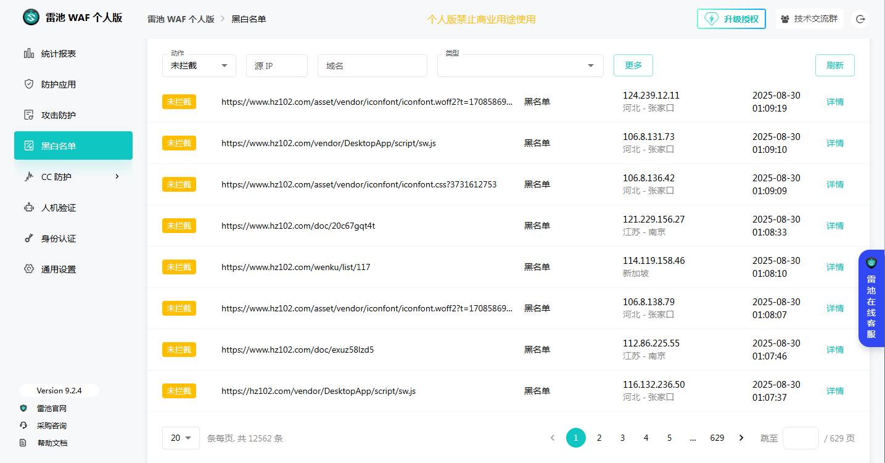Open the 动作 未拦截 dropdown
885x463 pixels.
pyautogui.click(x=199, y=65)
